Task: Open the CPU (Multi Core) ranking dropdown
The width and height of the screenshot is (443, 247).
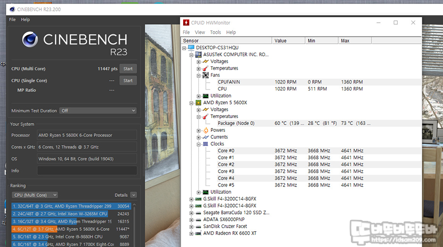Action: click(x=35, y=195)
